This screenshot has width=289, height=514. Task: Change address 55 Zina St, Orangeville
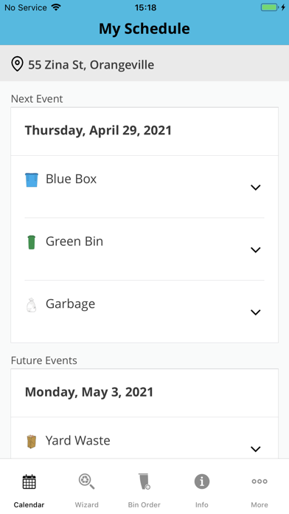[x=144, y=64]
